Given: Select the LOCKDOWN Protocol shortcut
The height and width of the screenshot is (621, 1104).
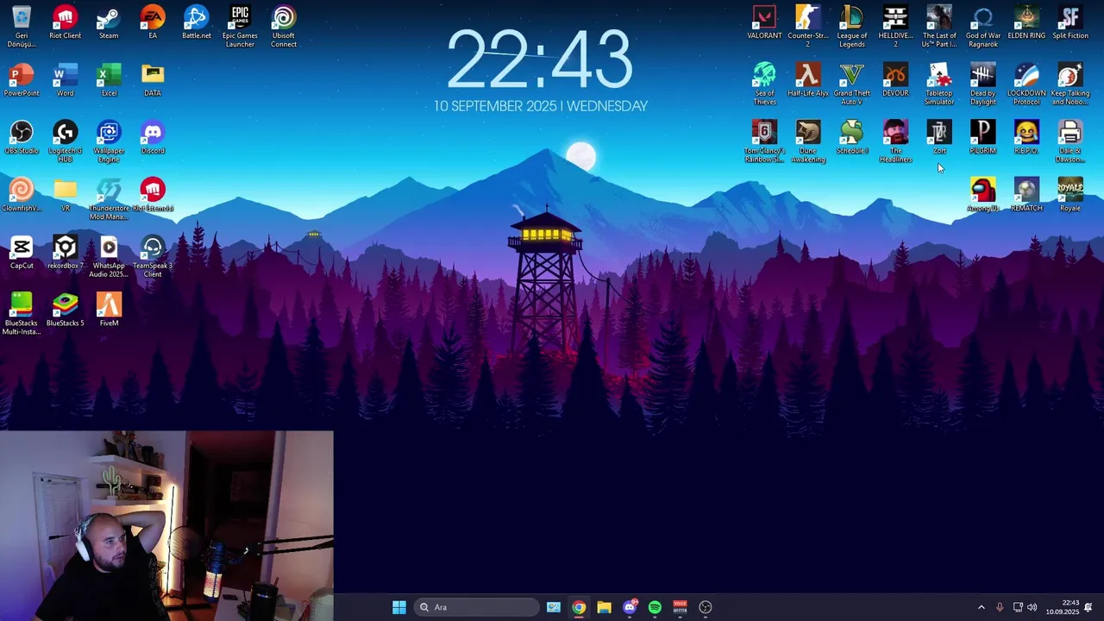Looking at the screenshot, I should (1026, 85).
